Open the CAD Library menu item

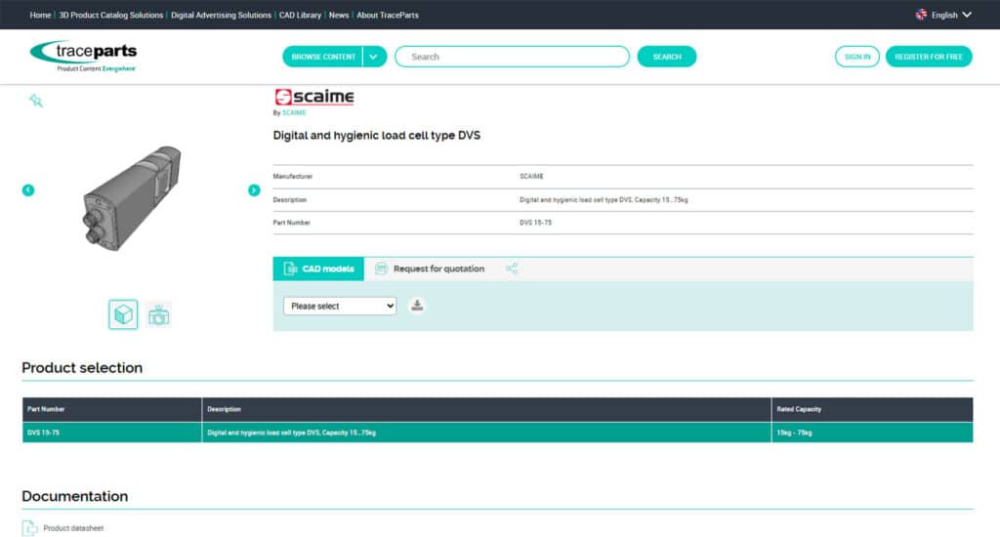click(300, 15)
